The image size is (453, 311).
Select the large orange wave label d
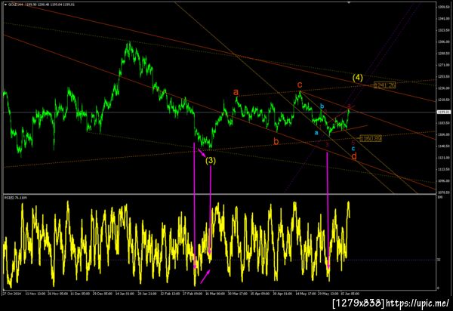click(354, 156)
